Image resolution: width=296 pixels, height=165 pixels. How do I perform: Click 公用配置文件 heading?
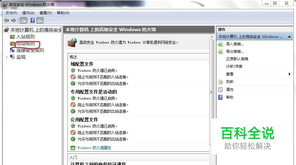[x=84, y=120]
